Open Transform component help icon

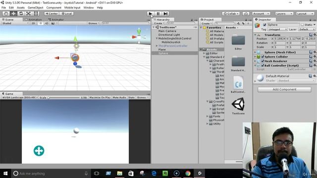pos(311,35)
